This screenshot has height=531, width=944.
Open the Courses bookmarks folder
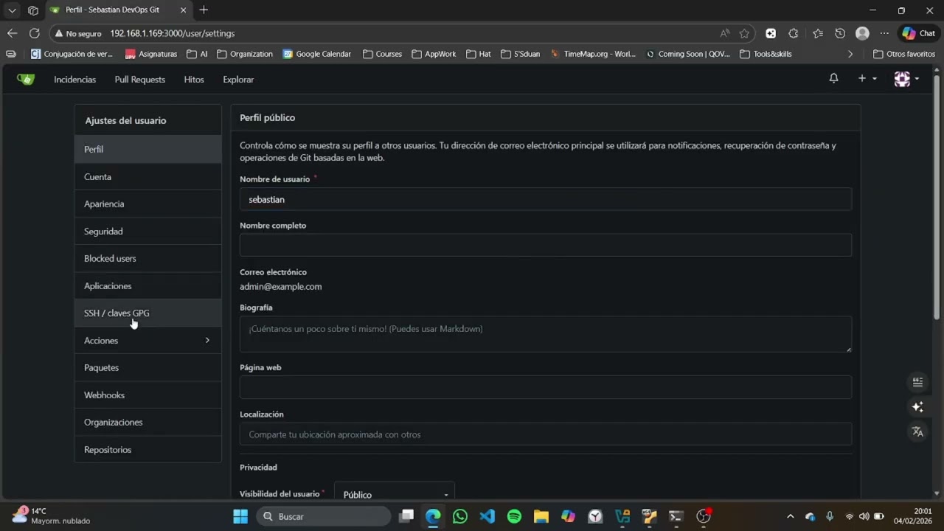382,54
